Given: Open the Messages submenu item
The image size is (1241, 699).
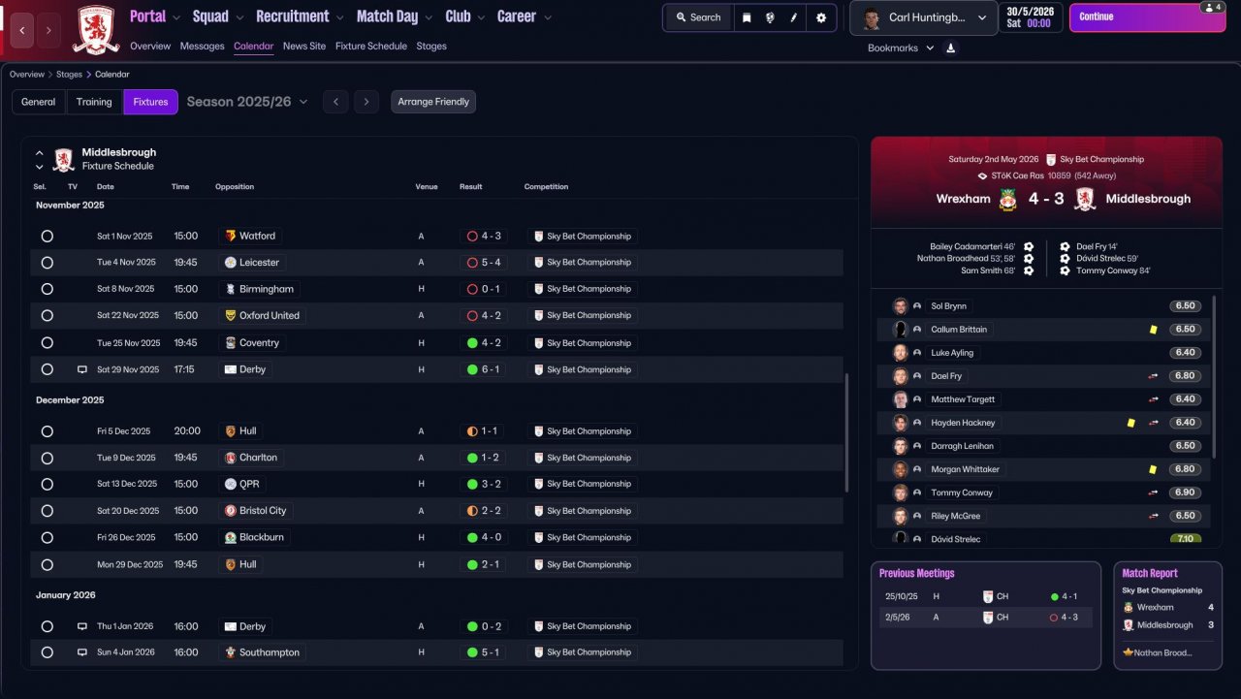Looking at the screenshot, I should point(202,46).
